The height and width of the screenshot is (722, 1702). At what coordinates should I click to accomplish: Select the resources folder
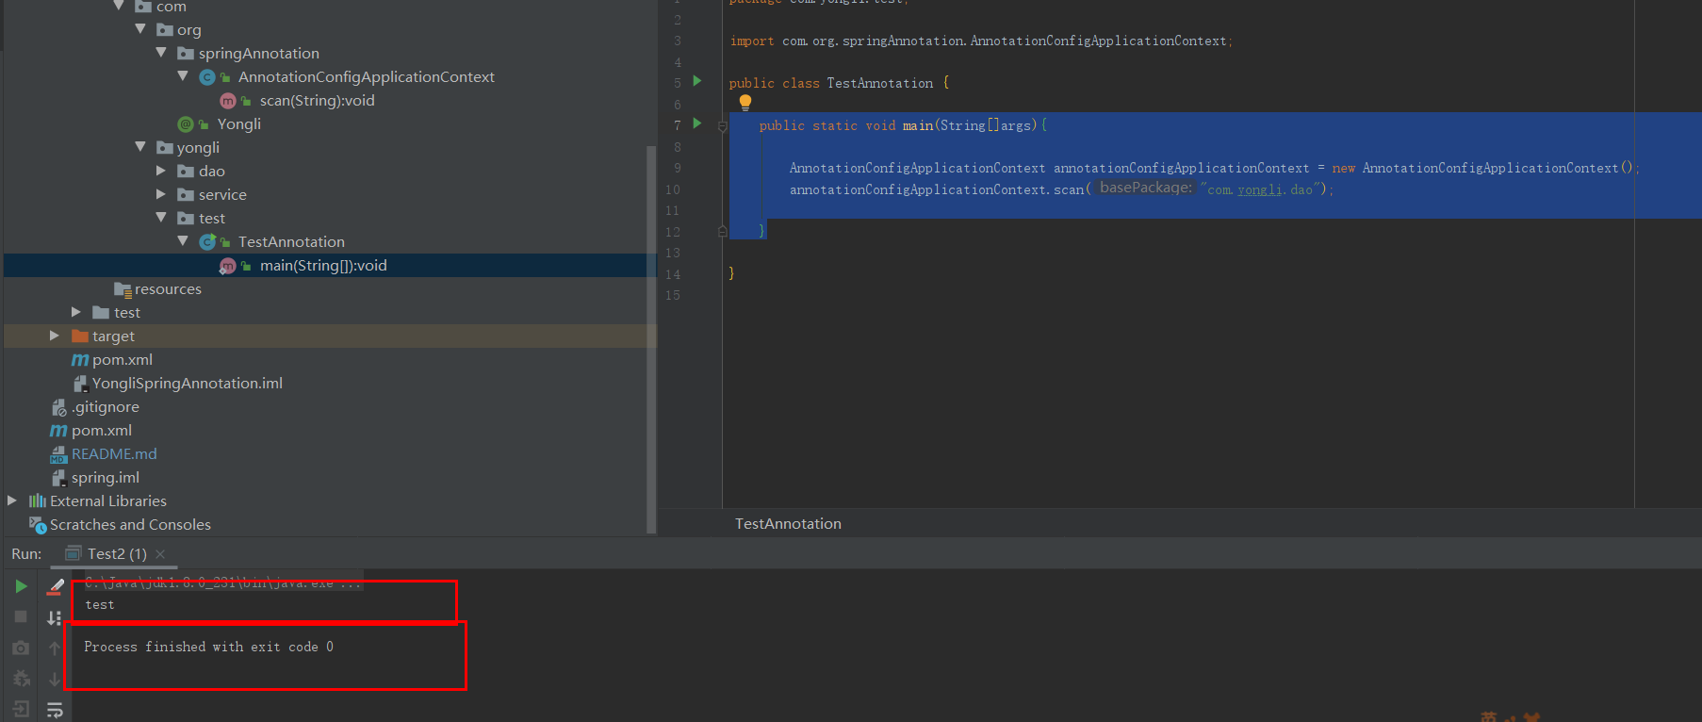tap(167, 289)
